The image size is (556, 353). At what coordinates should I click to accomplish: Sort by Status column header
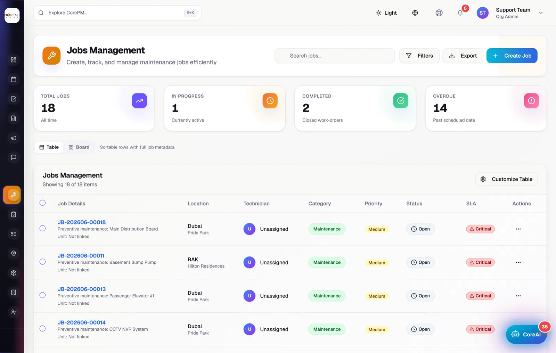(414, 204)
